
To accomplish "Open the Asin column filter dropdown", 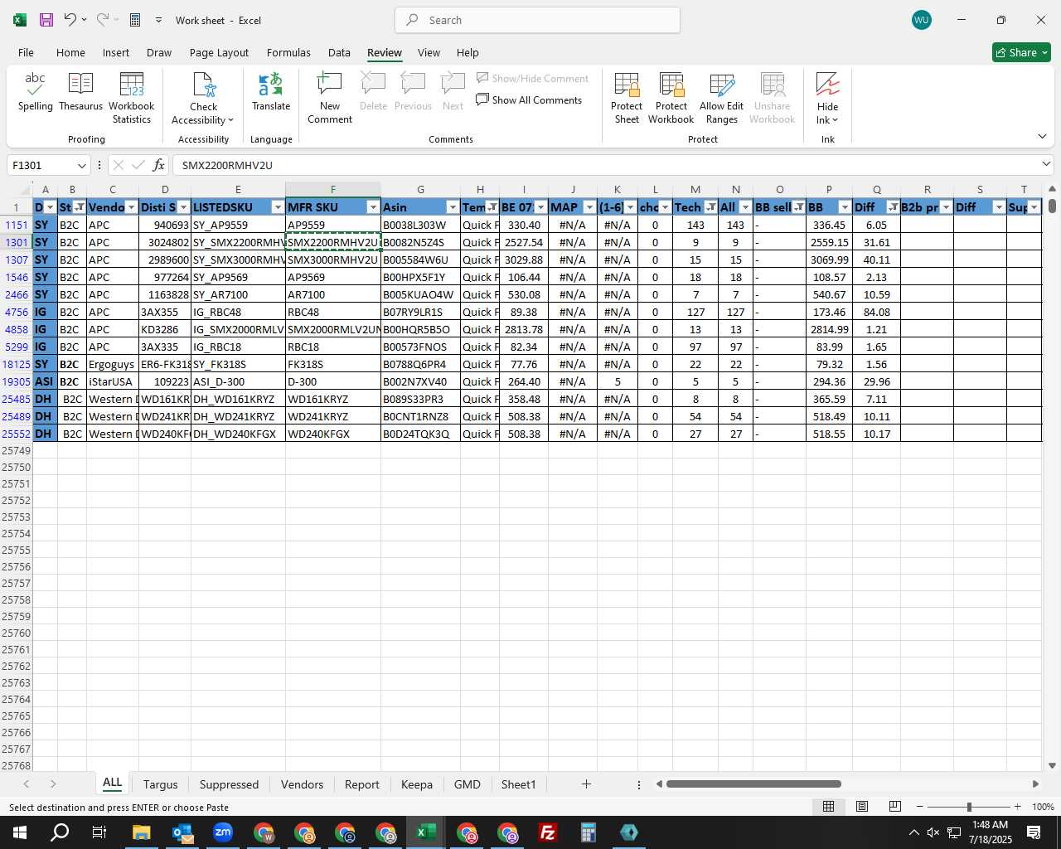I will click(453, 207).
